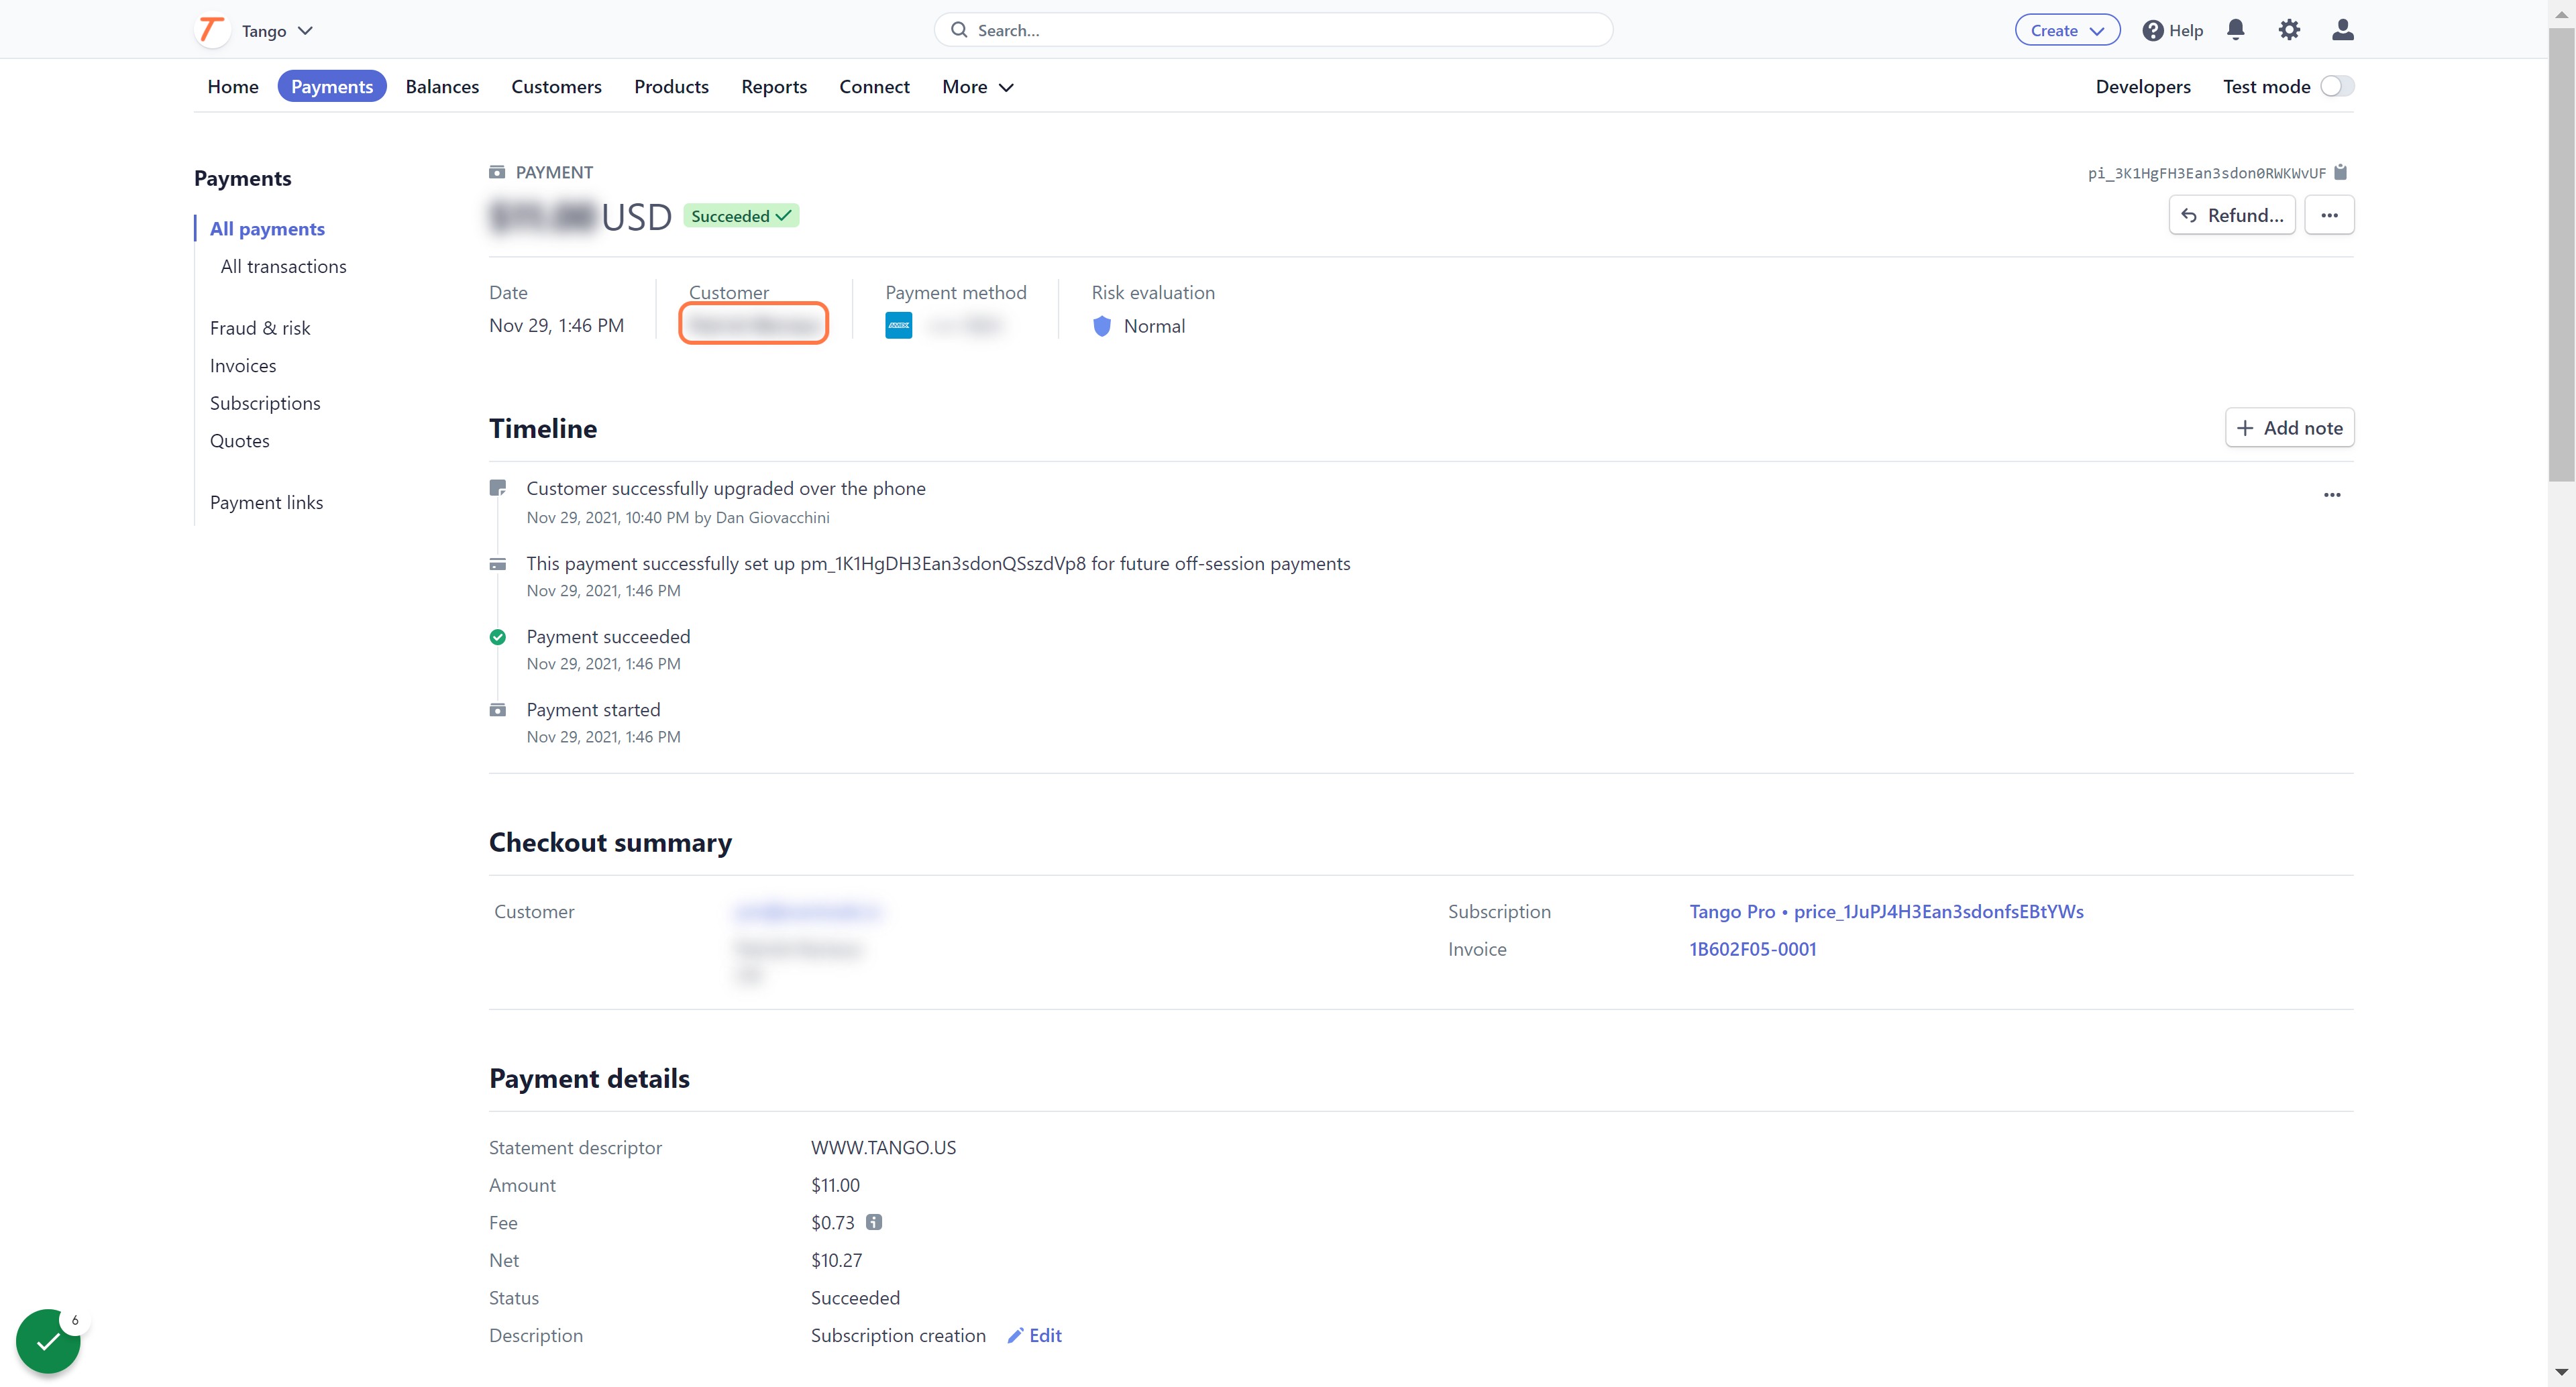The image size is (2576, 1387).
Task: Click the blurred customer name under Customer
Action: [753, 324]
